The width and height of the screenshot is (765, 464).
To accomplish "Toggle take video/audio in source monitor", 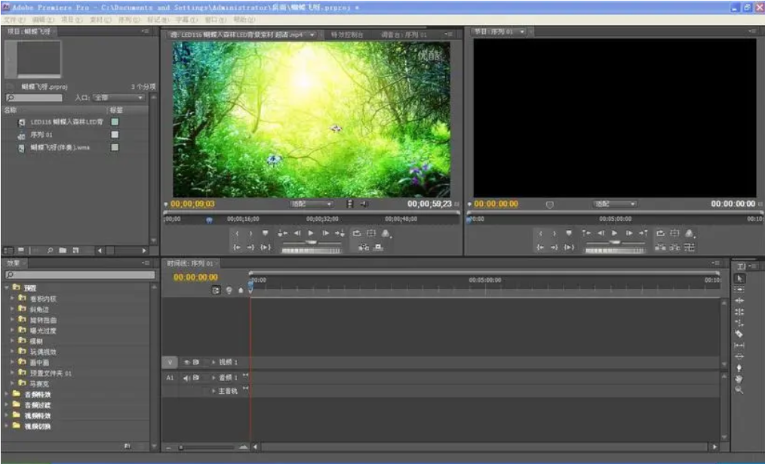I will point(350,204).
